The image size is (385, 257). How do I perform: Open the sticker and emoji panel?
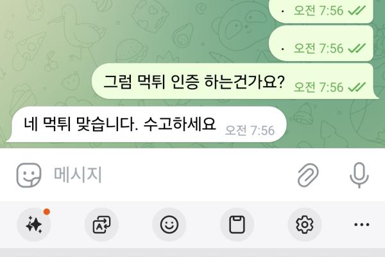pos(29,175)
